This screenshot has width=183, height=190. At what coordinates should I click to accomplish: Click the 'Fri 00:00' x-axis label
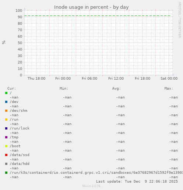click(x=63, y=79)
